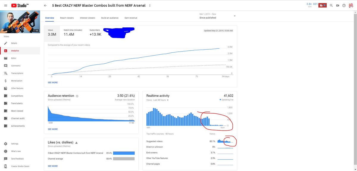
Task: Switch to the Earn revenue tab
Action: point(131,18)
